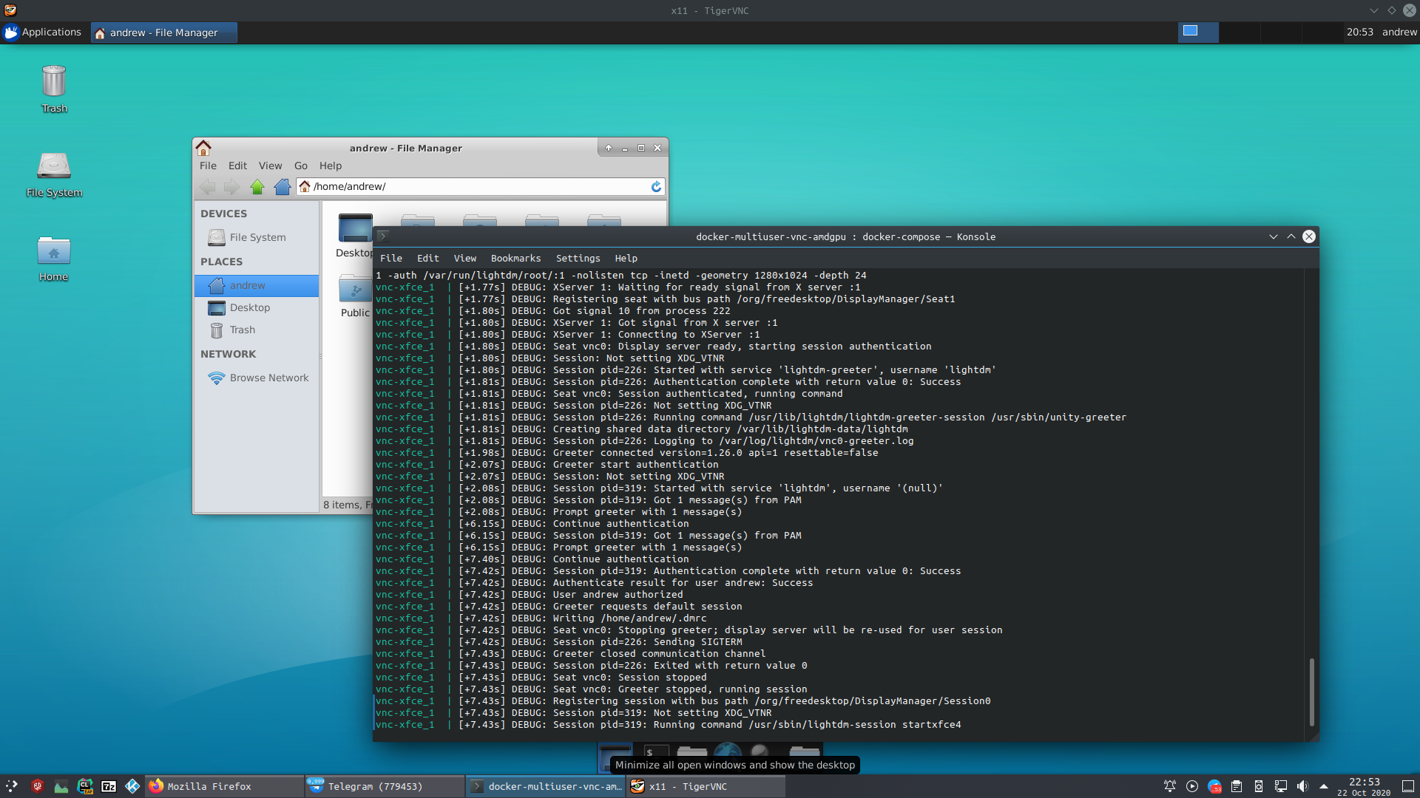The width and height of the screenshot is (1420, 798).
Task: Click the Konsole vertical scrollbar handle
Action: tap(1311, 691)
